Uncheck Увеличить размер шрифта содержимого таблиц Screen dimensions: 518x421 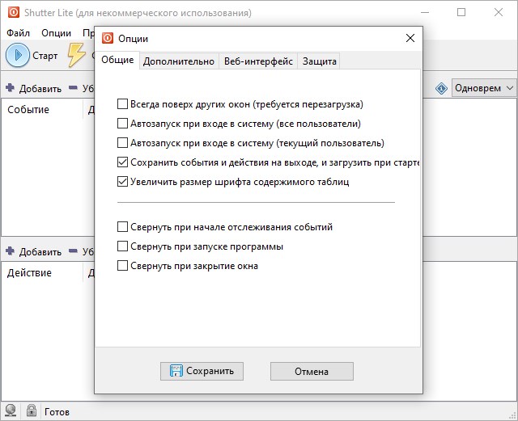[122, 182]
